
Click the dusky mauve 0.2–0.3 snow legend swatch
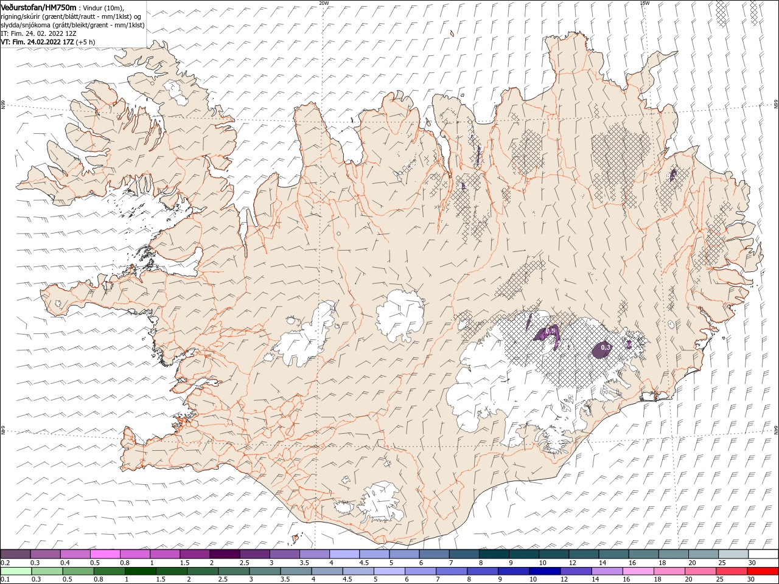click(16, 554)
